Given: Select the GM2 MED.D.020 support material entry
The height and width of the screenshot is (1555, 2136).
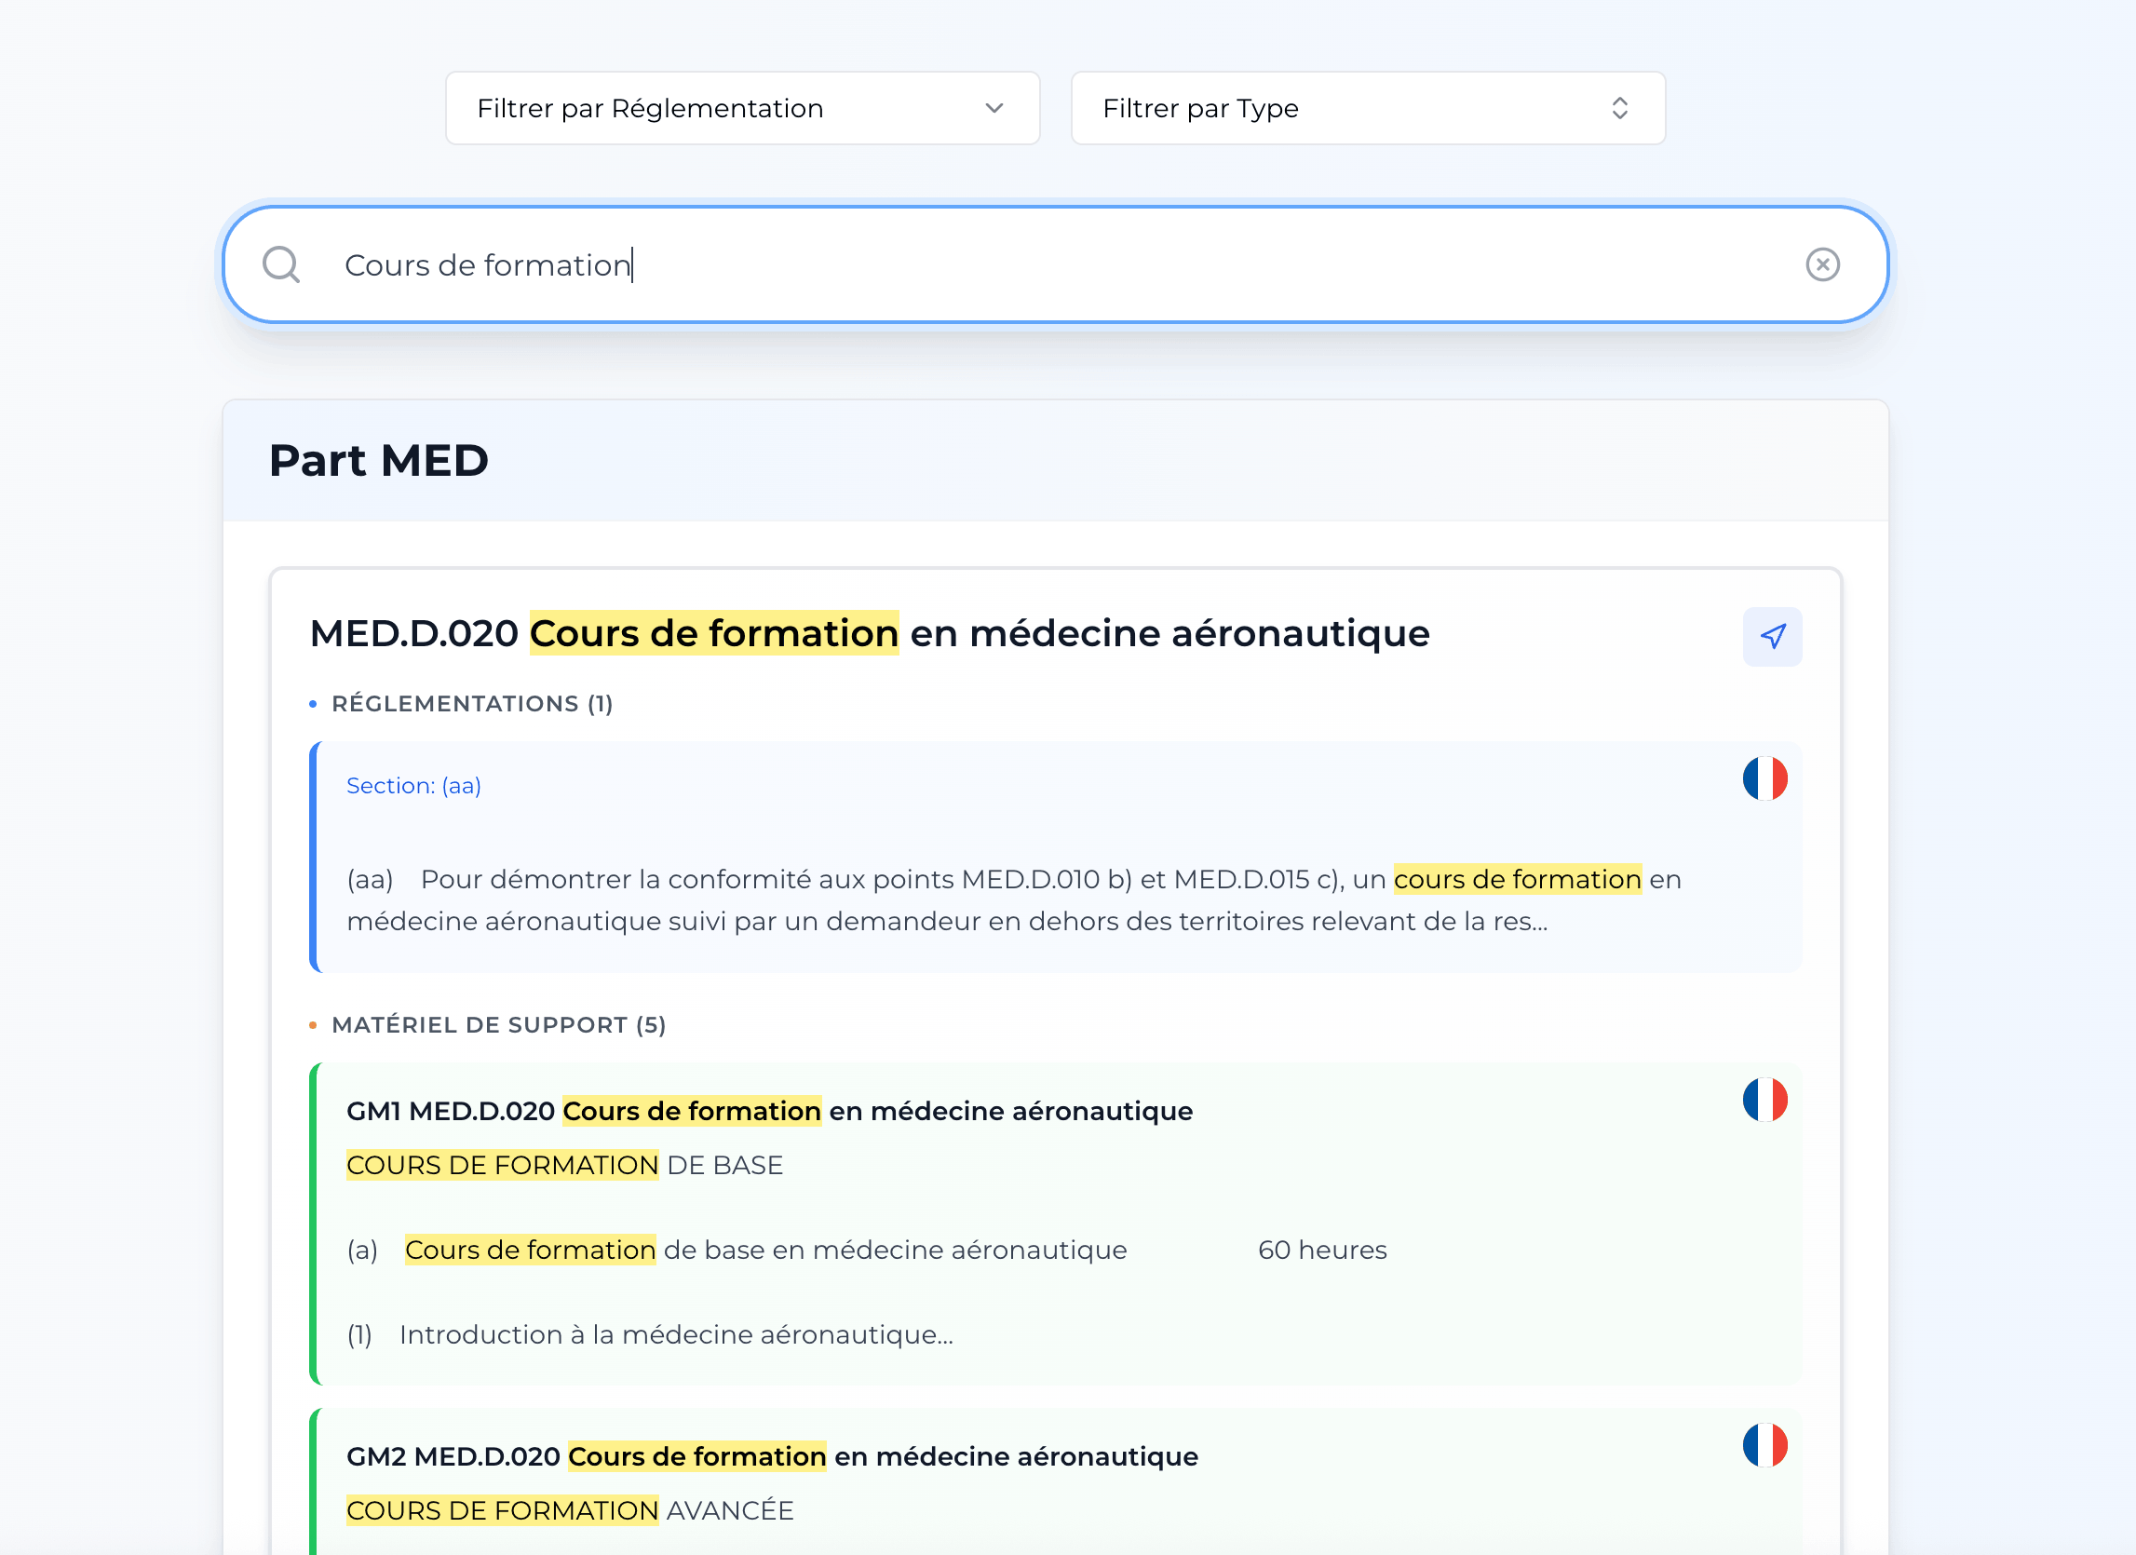Looking at the screenshot, I should point(770,1455).
